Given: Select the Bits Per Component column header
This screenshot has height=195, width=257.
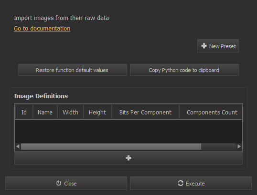Looking at the screenshot, I should pyautogui.click(x=145, y=112).
